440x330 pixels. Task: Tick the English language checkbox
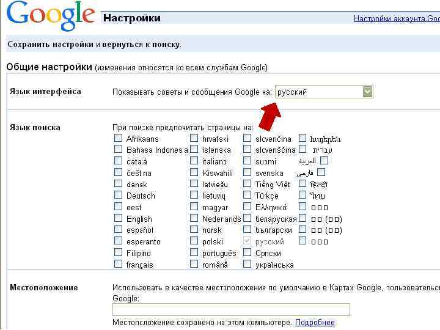pos(118,218)
